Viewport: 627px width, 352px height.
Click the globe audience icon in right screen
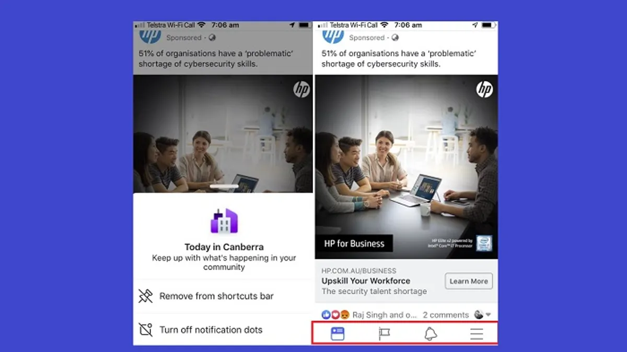(396, 38)
